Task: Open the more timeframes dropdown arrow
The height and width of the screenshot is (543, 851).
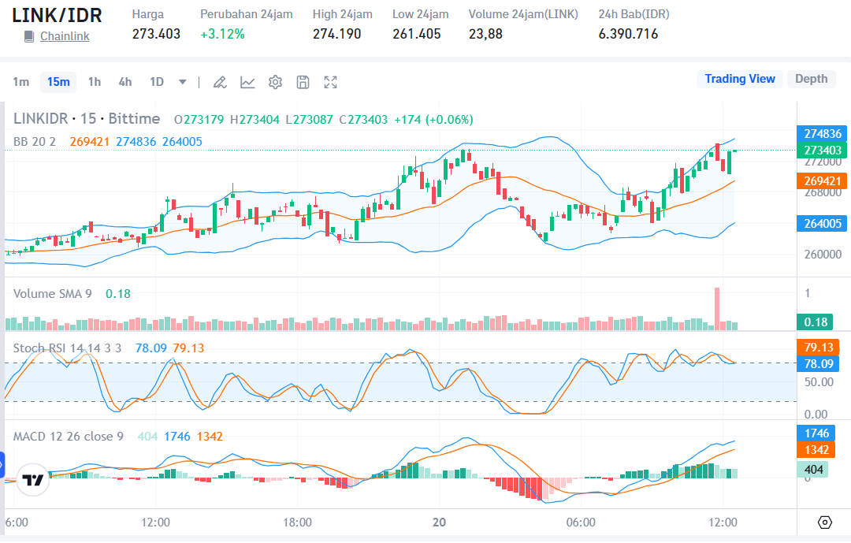Action: tap(183, 82)
